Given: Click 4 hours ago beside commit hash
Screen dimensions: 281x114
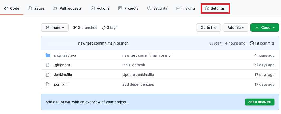Looking at the screenshot, I should coord(235,43).
